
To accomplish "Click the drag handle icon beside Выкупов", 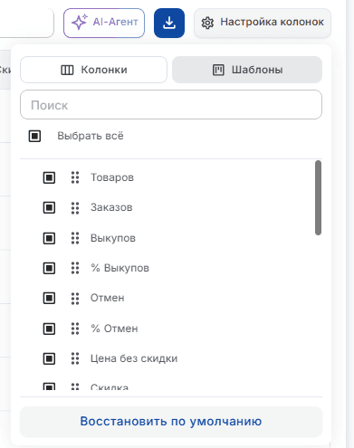I will pos(75,238).
